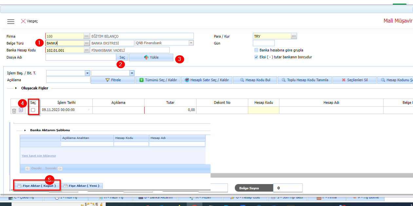Tick the Seç checkbox in 09.11.2023 row
This screenshot has height=206, width=413.
[33, 110]
